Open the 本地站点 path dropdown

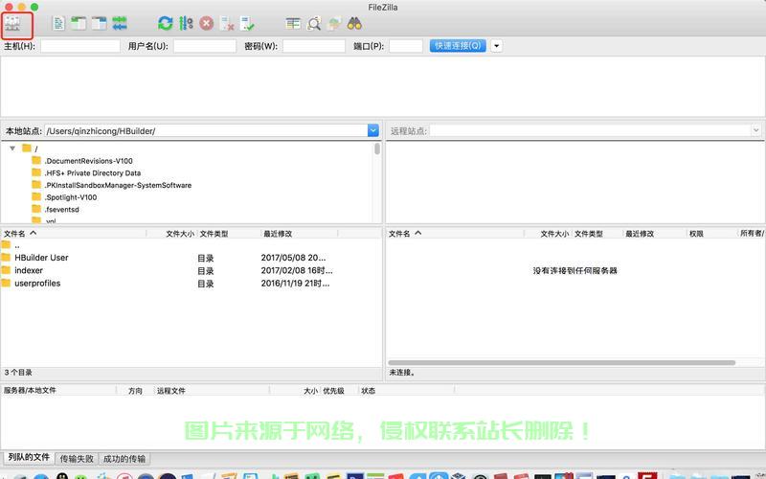373,130
